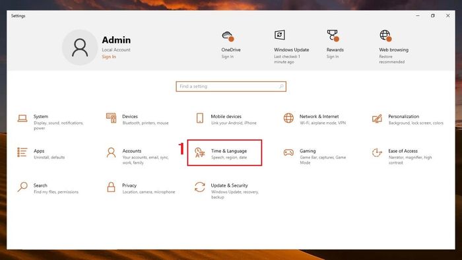
Task: Click the Devices keyboard icon
Action: pos(111,118)
